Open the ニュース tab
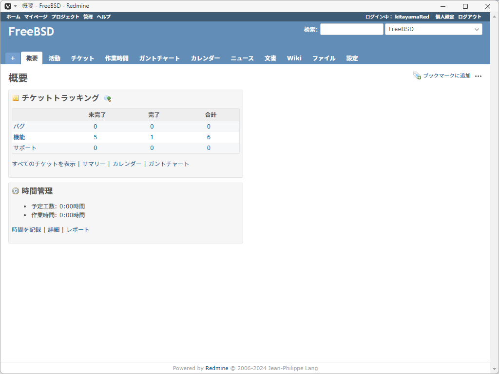Image resolution: width=499 pixels, height=374 pixels. 242,58
